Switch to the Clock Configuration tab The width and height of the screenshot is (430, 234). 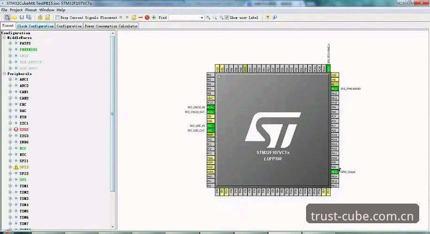(x=35, y=26)
